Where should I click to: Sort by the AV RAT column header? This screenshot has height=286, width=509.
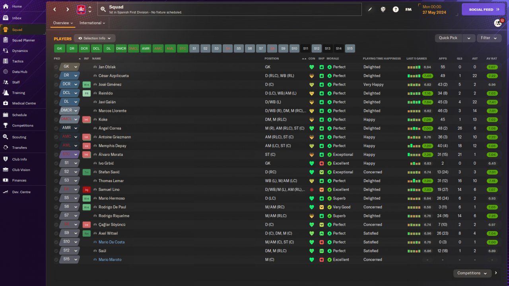(492, 58)
